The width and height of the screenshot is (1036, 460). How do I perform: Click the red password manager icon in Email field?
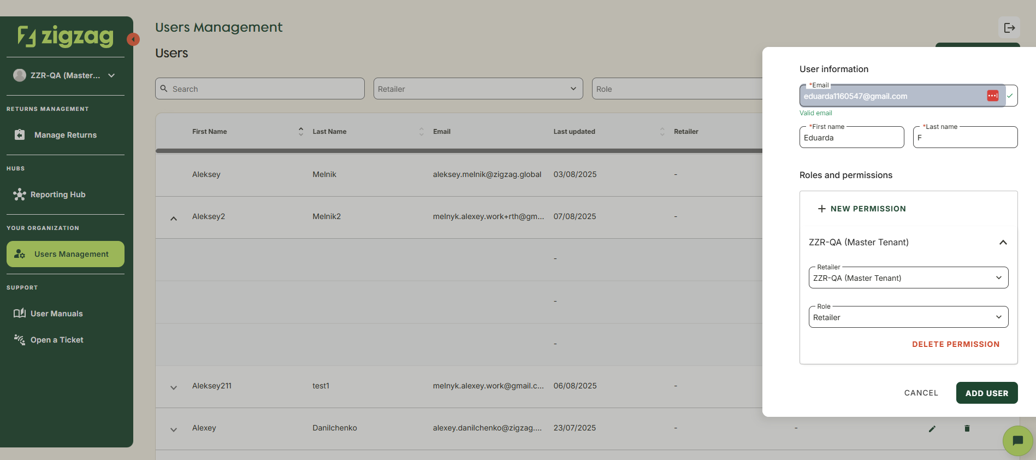(992, 96)
